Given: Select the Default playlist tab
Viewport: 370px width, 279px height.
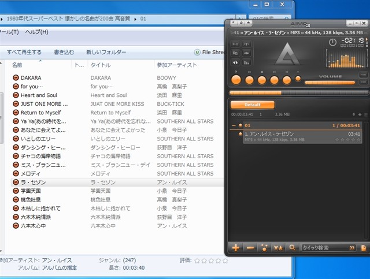Looking at the screenshot, I should coord(253,105).
